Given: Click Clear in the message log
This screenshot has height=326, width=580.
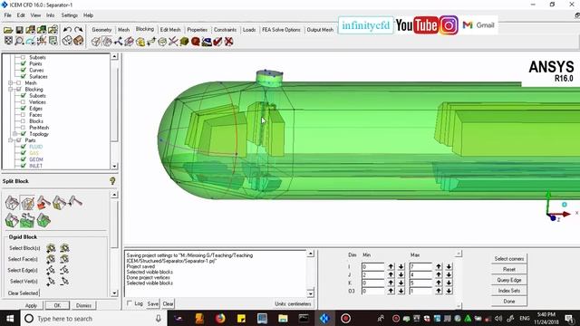Looking at the screenshot, I should pyautogui.click(x=168, y=304).
